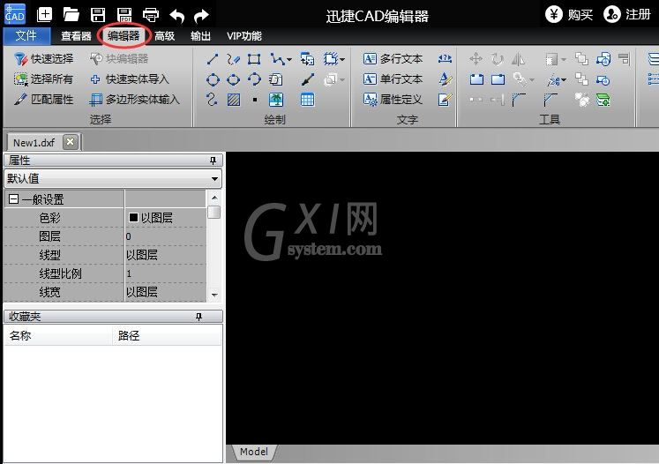659x464 pixels.
Task: Click the rotate icon in 工具 group
Action: 498,59
